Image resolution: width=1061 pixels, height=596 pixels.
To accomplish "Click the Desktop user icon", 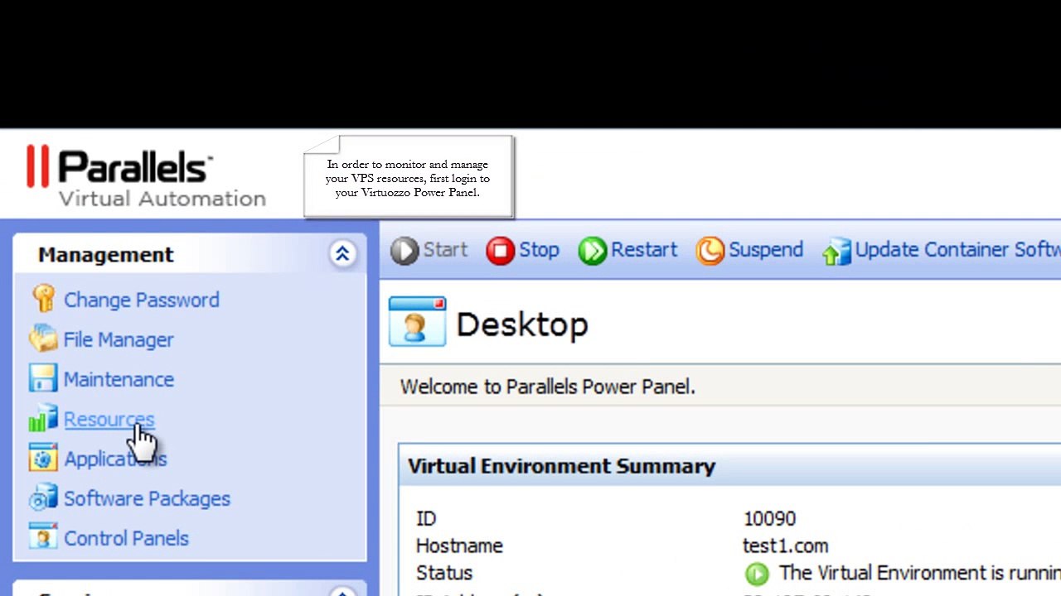I will [x=417, y=322].
